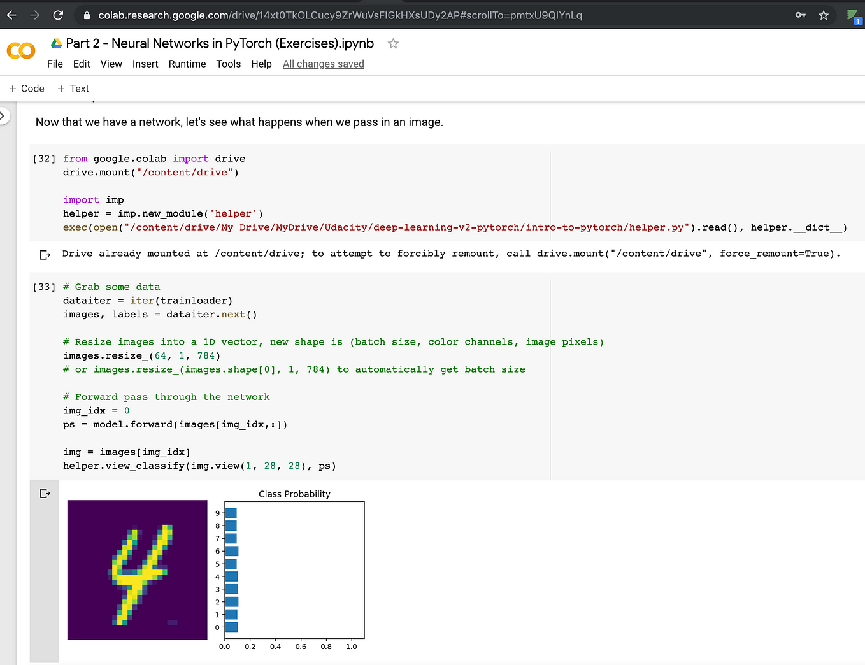Expand the View menu

point(111,64)
